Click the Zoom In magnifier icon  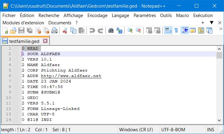130,30
